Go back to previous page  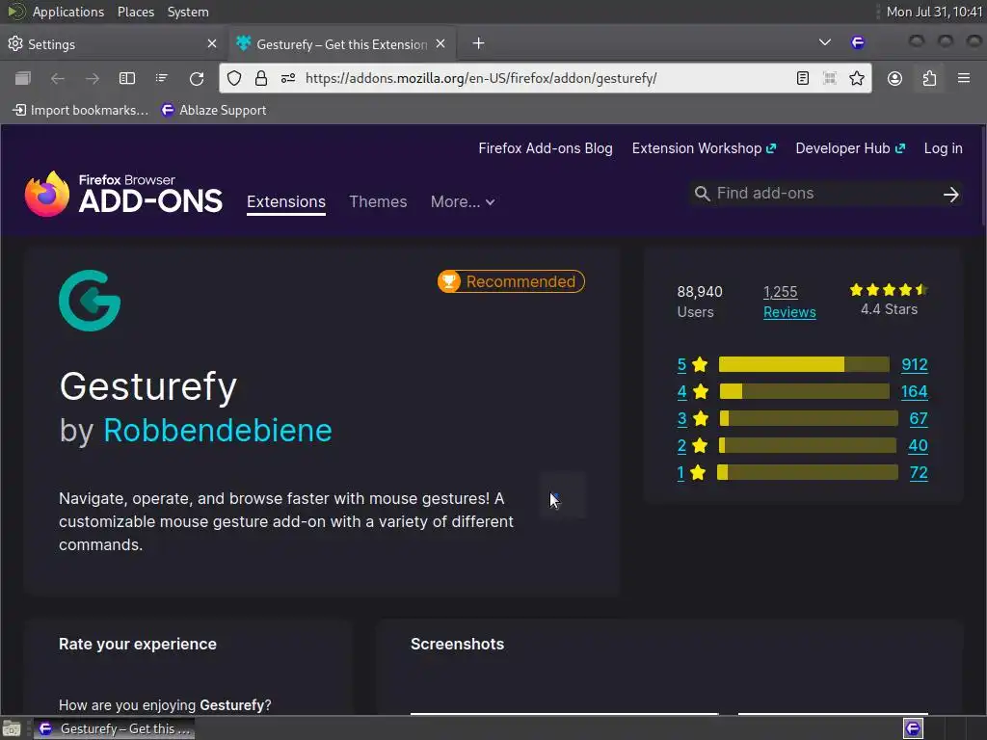point(57,79)
